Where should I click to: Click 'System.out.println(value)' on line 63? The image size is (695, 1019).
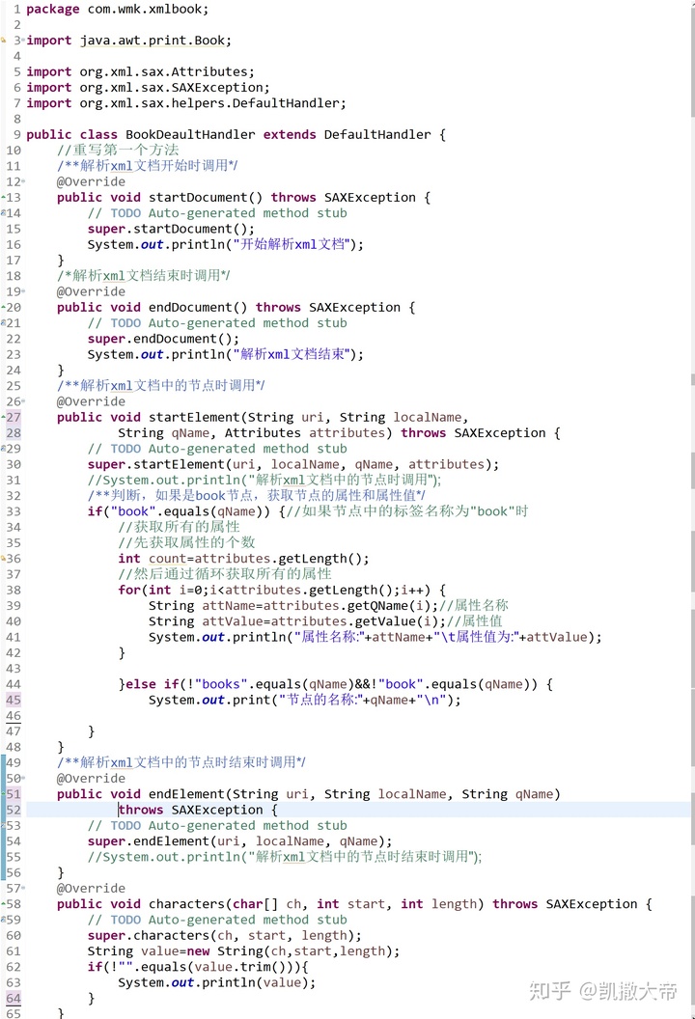point(216,982)
